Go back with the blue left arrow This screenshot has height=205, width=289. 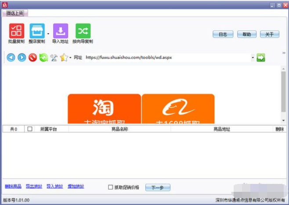click(x=11, y=58)
